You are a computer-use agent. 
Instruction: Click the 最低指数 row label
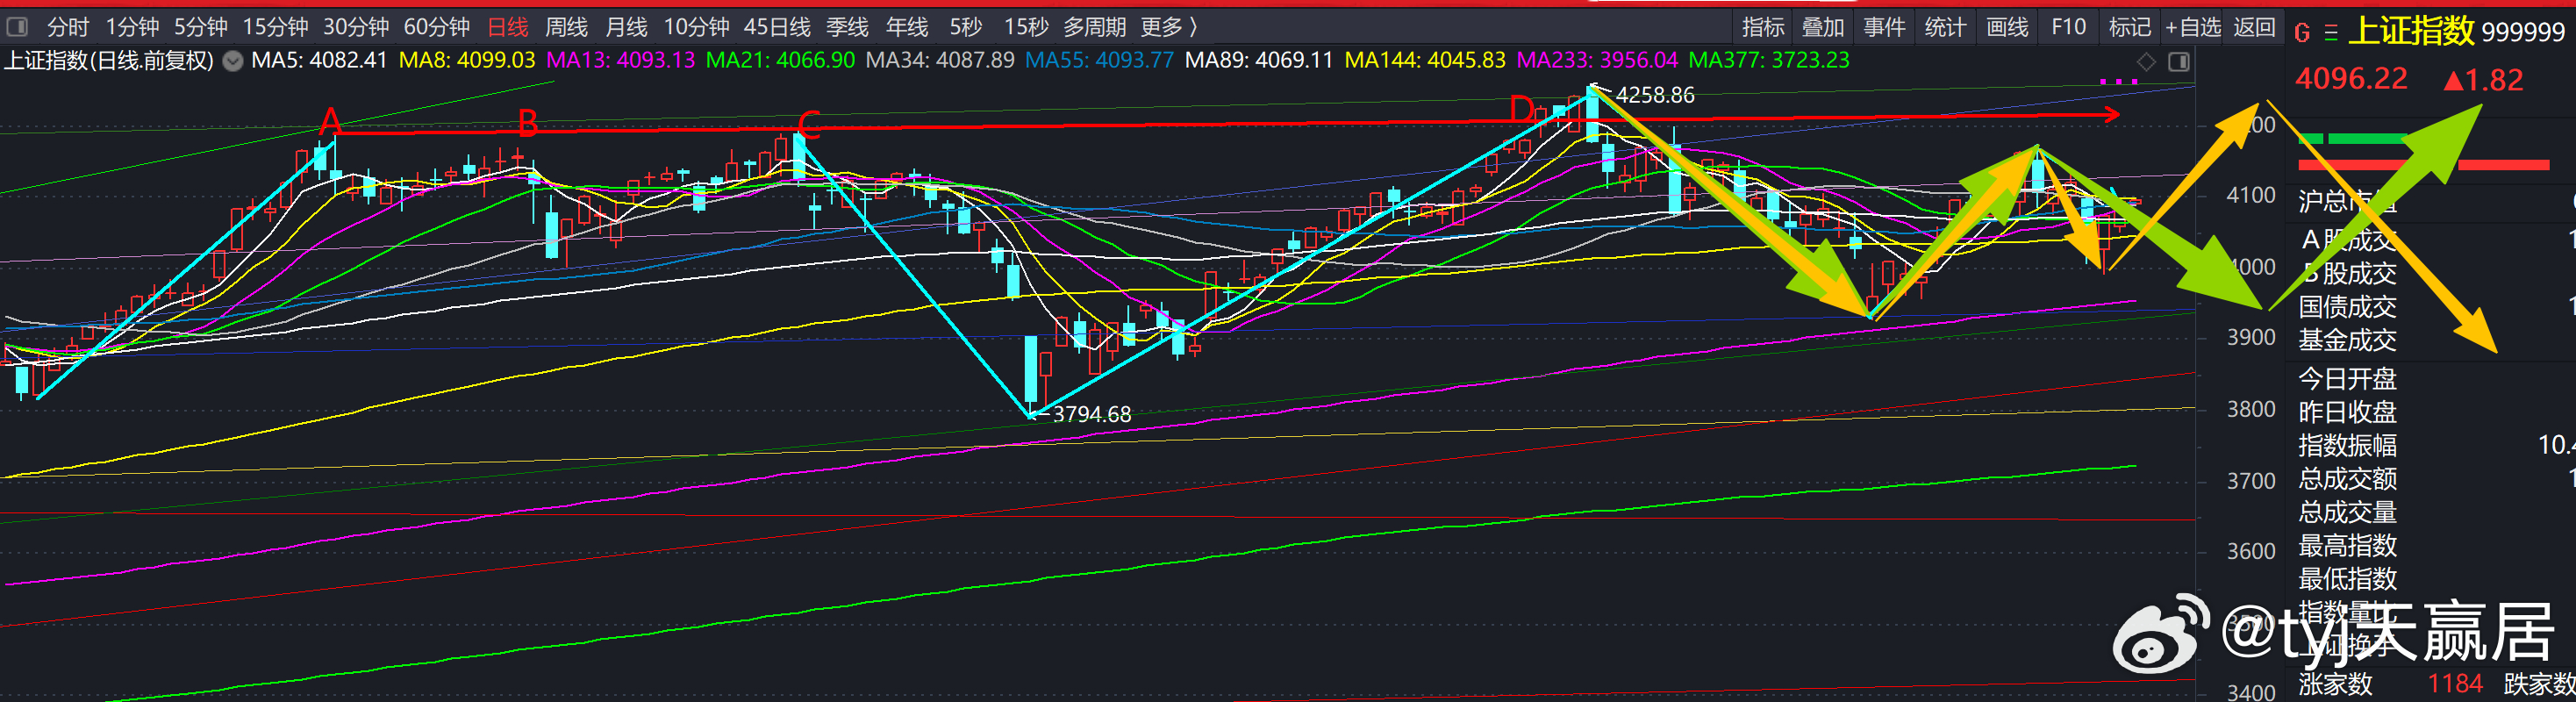pos(2347,579)
